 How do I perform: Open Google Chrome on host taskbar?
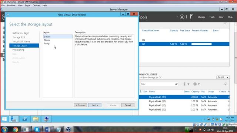pyautogui.click(x=15, y=130)
